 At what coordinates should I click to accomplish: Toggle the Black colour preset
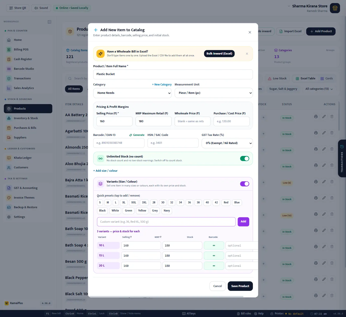(x=102, y=210)
